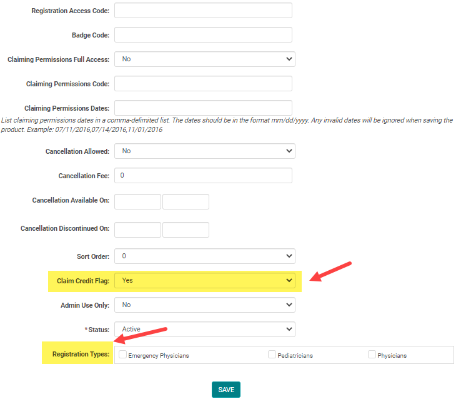Tick the Emergency Physicians checkbox

tap(123, 355)
